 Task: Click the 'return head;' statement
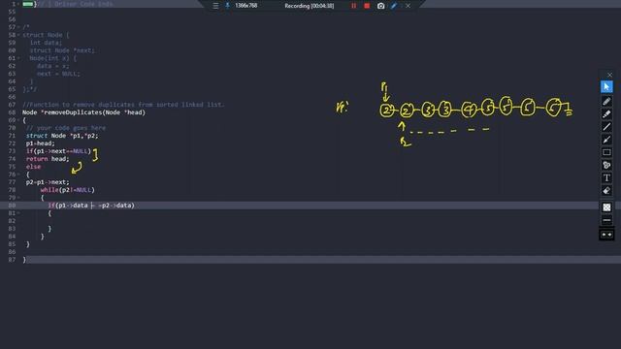coord(48,159)
